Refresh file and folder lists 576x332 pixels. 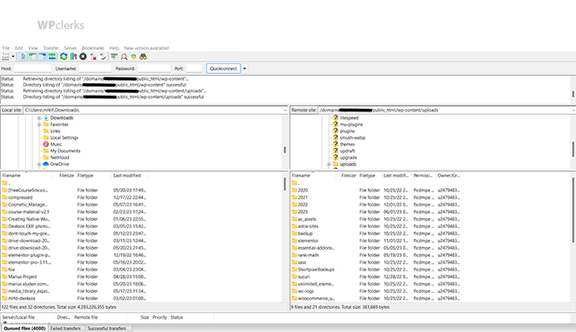63,57
